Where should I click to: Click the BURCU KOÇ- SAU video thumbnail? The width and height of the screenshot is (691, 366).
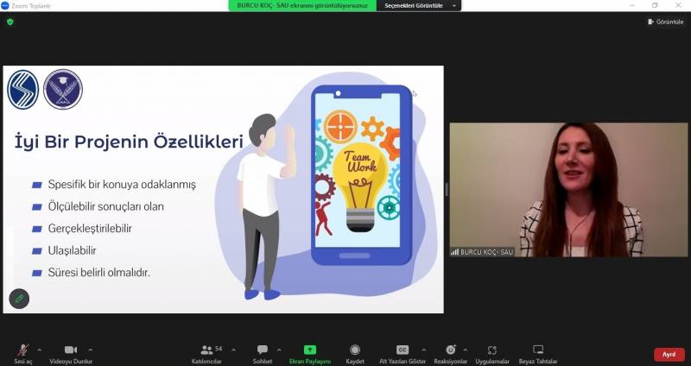tap(568, 190)
